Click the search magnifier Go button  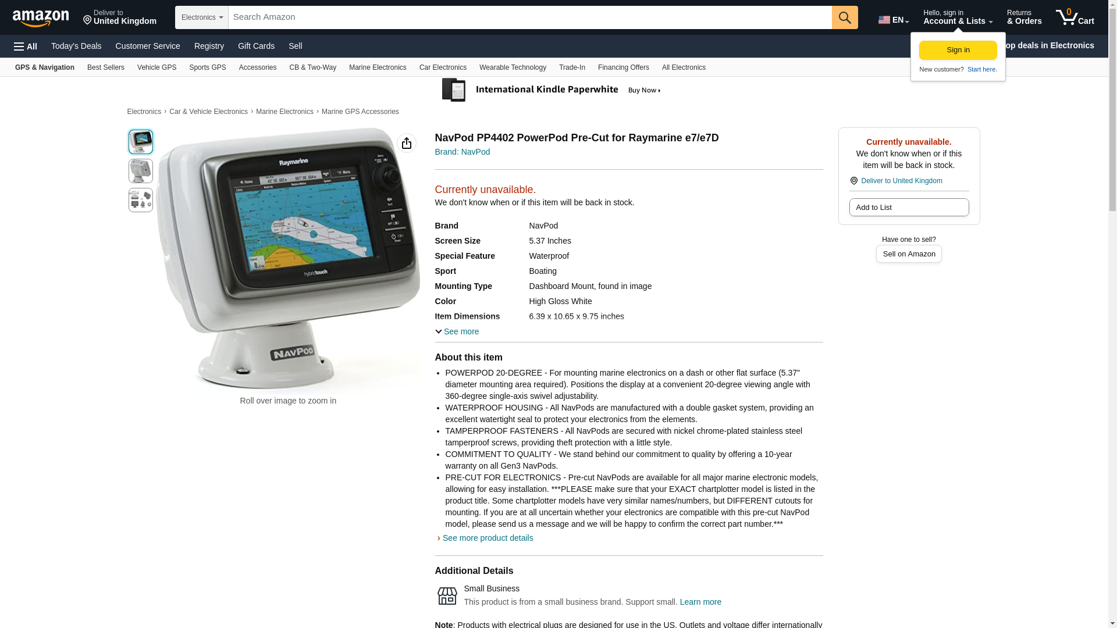[845, 17]
